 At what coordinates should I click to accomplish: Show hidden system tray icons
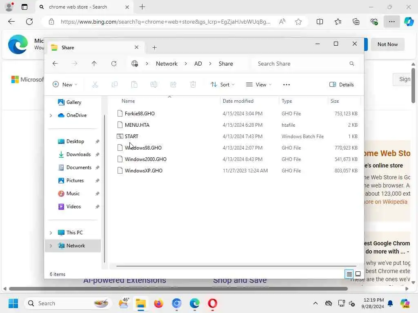tap(316, 303)
